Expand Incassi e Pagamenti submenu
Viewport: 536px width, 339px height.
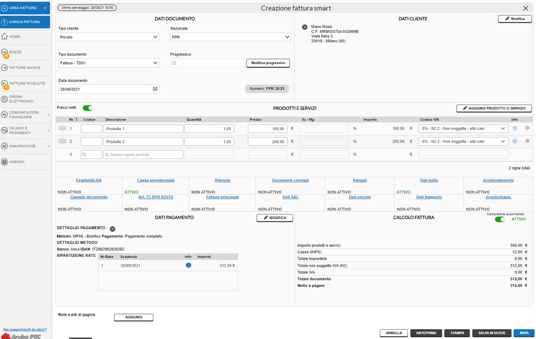[x=49, y=131]
